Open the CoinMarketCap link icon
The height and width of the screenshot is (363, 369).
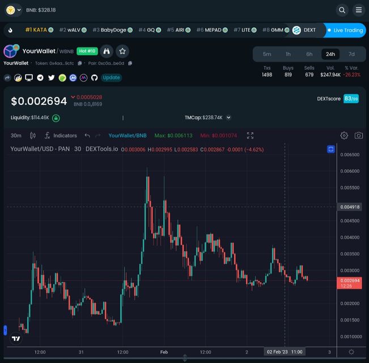(x=73, y=78)
